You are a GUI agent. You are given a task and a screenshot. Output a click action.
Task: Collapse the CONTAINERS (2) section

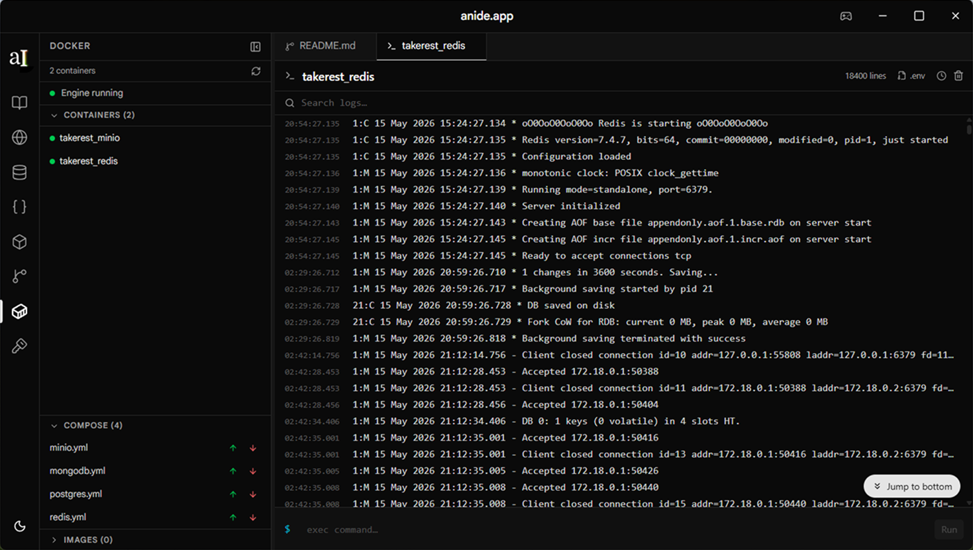tap(155, 115)
